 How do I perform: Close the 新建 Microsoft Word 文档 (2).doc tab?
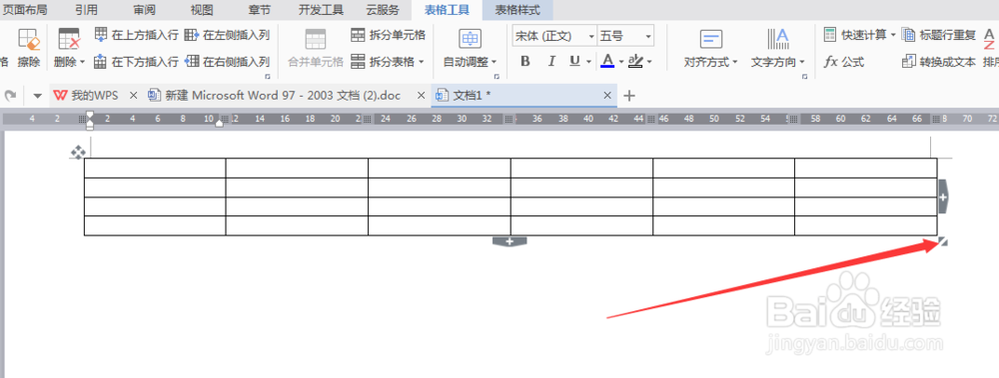(x=421, y=96)
